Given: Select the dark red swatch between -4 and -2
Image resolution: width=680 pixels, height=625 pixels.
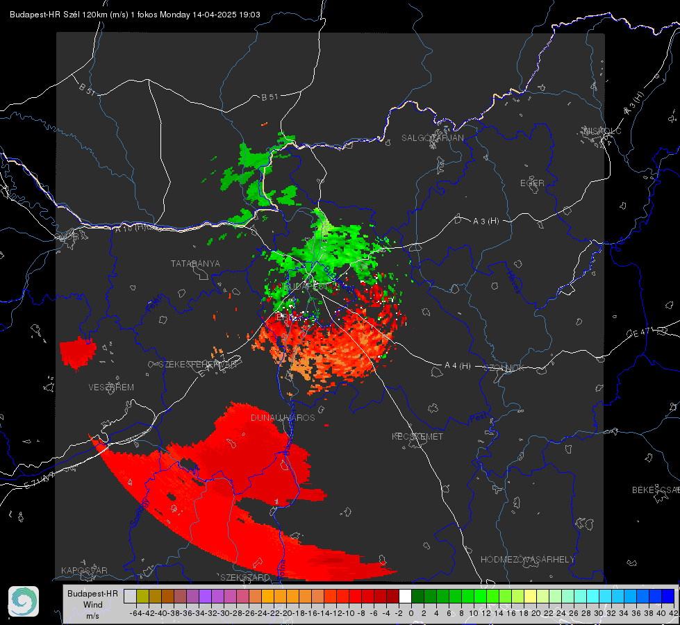Looking at the screenshot, I should click(392, 597).
